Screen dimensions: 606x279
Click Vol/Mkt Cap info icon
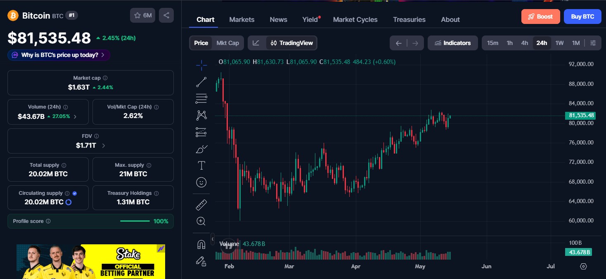point(156,107)
